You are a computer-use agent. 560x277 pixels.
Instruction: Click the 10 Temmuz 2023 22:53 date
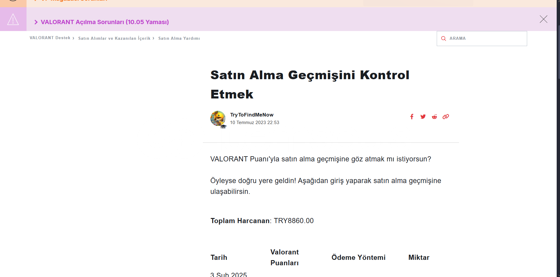[x=255, y=123]
